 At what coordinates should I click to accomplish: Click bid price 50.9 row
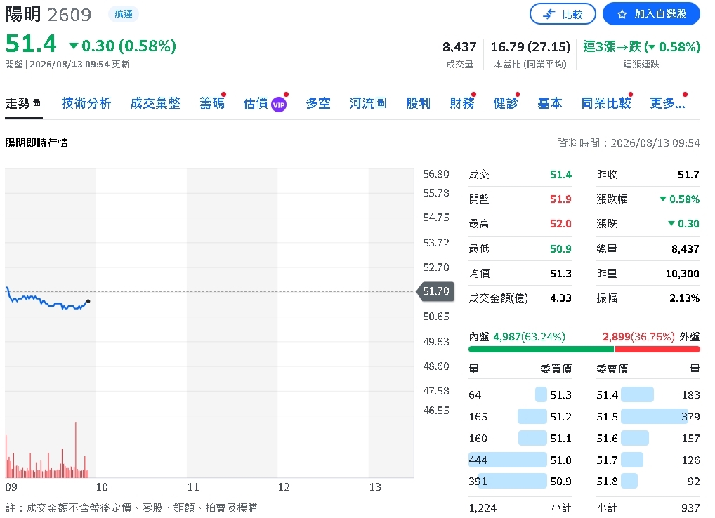click(520, 481)
